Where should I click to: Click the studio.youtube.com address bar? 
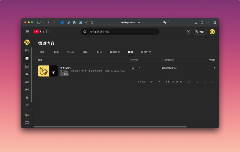130,22
